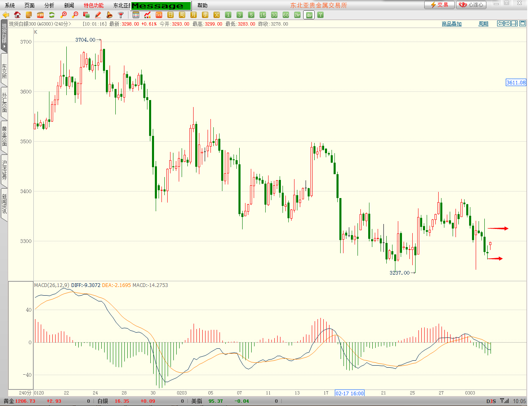Image resolution: width=528 pixels, height=406 pixels.
Task: Switch to the Tick chart icon
Action: pos(159,15)
